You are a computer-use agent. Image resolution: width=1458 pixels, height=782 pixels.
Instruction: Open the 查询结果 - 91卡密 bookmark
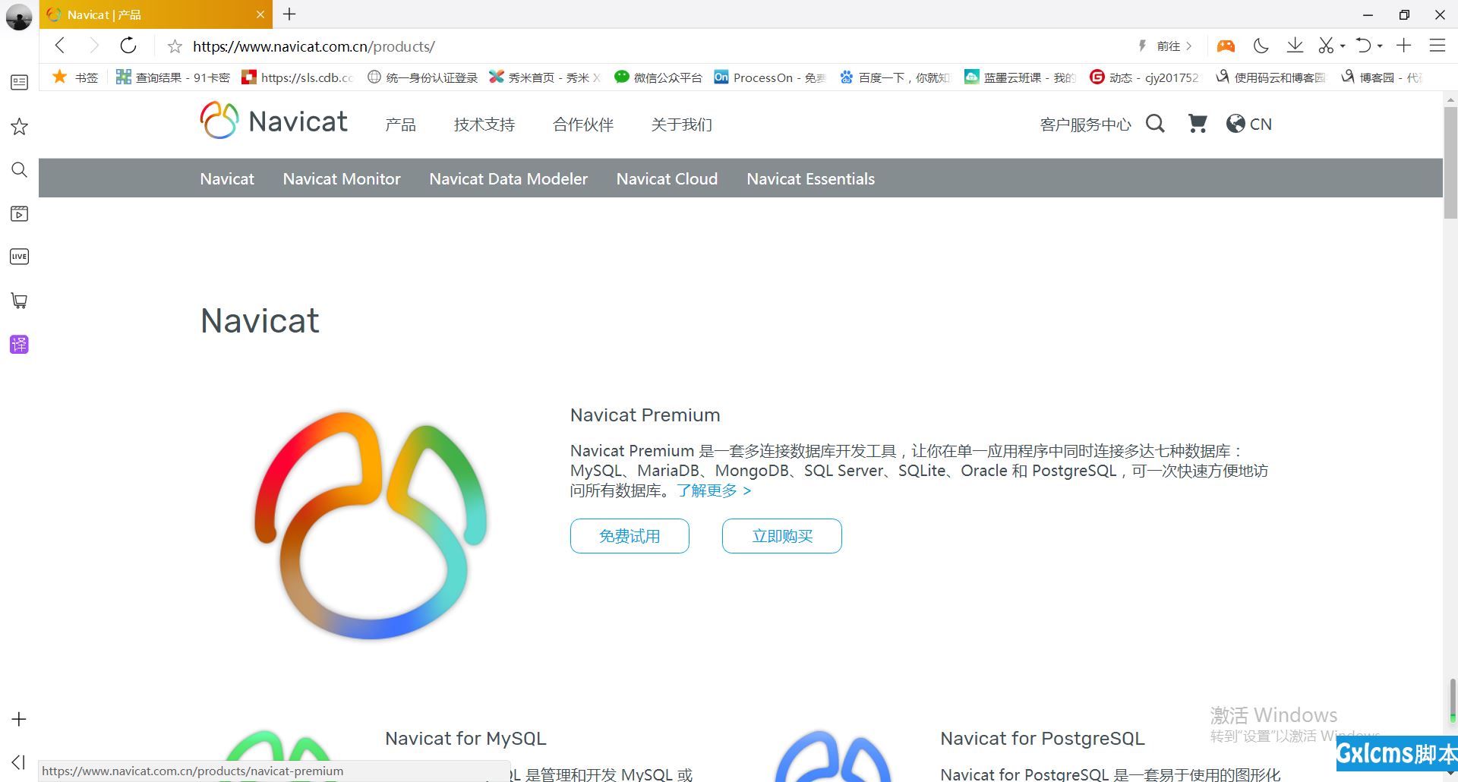[x=173, y=77]
